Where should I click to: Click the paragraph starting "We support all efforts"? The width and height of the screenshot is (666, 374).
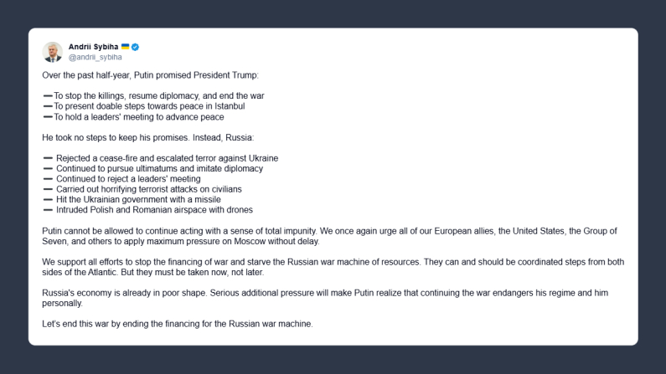point(333,267)
